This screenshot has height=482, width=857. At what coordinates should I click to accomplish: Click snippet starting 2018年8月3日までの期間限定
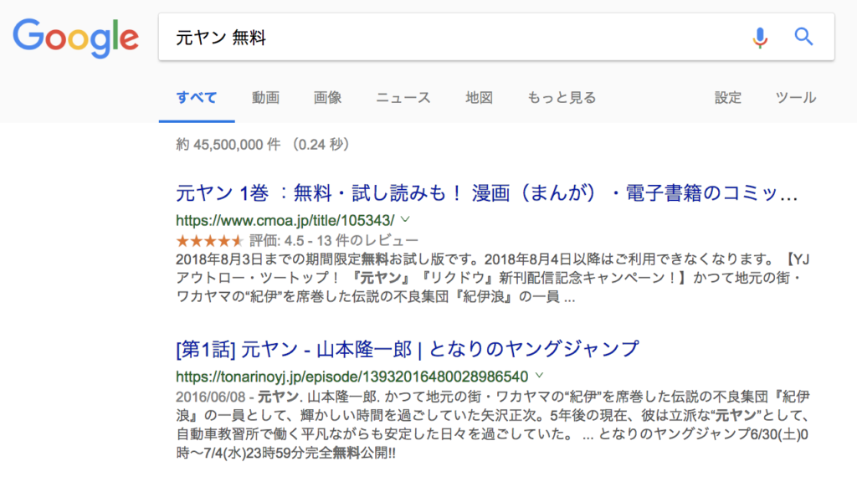pyautogui.click(x=492, y=278)
